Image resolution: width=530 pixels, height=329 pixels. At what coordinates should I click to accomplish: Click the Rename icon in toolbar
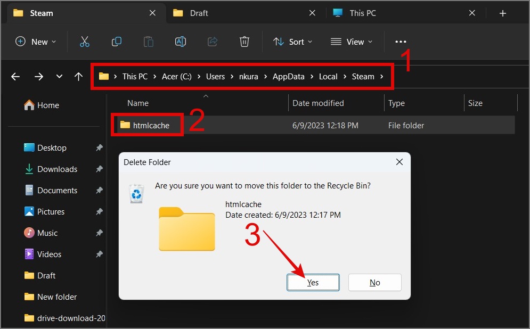[181, 42]
